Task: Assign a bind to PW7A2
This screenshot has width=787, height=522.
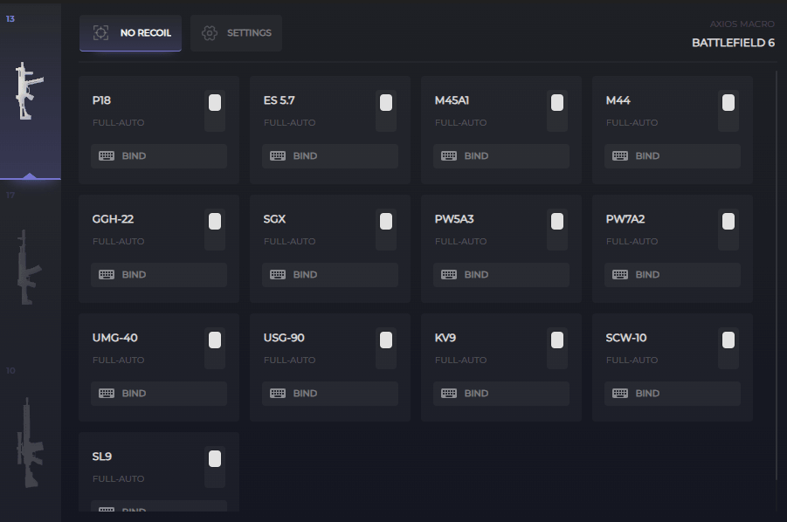Action: 673,275
